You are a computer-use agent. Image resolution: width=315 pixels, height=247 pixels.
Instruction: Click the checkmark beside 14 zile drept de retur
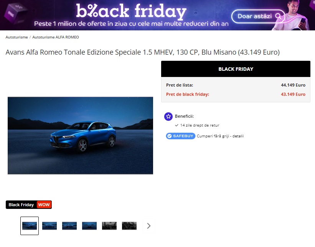(176, 125)
